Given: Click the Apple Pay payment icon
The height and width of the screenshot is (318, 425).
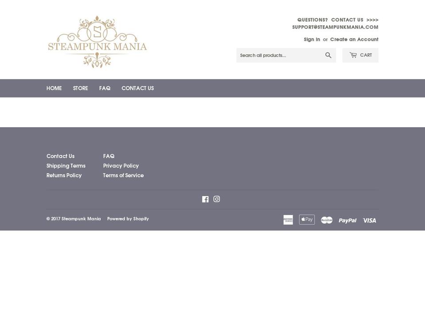Looking at the screenshot, I should [x=307, y=220].
